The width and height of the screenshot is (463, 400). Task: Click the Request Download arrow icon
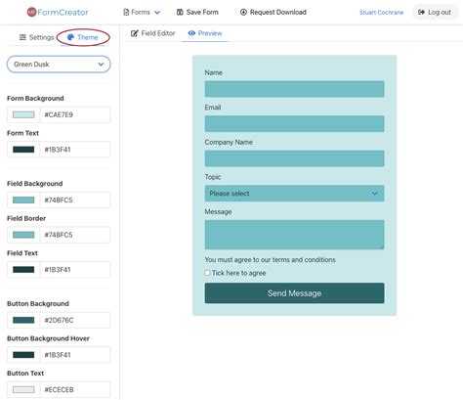coord(243,13)
